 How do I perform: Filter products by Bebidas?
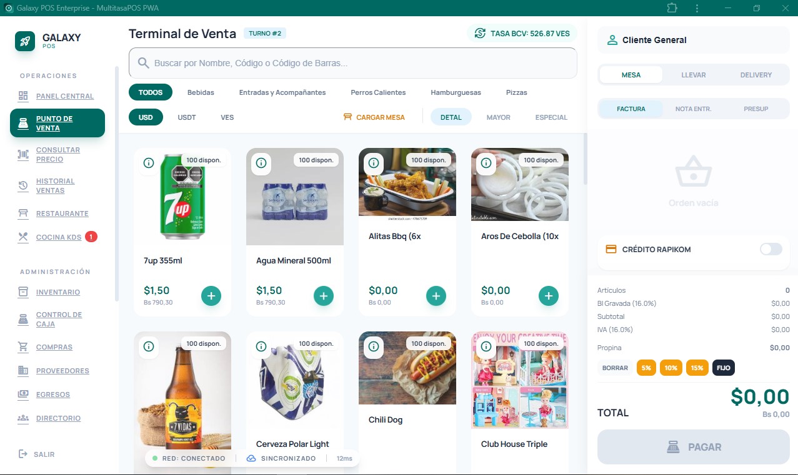[x=201, y=92]
